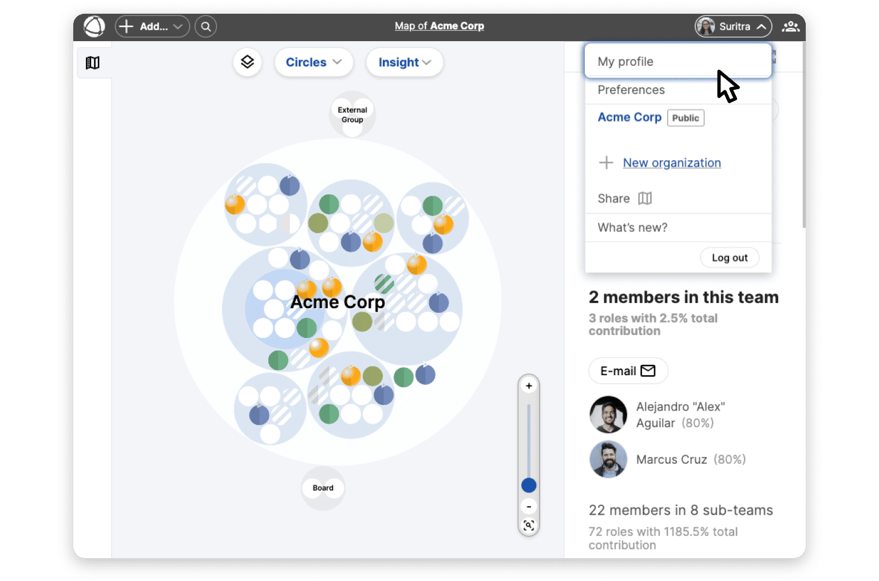Expand the Add... dropdown
Screen dimensions: 879x581
(152, 26)
